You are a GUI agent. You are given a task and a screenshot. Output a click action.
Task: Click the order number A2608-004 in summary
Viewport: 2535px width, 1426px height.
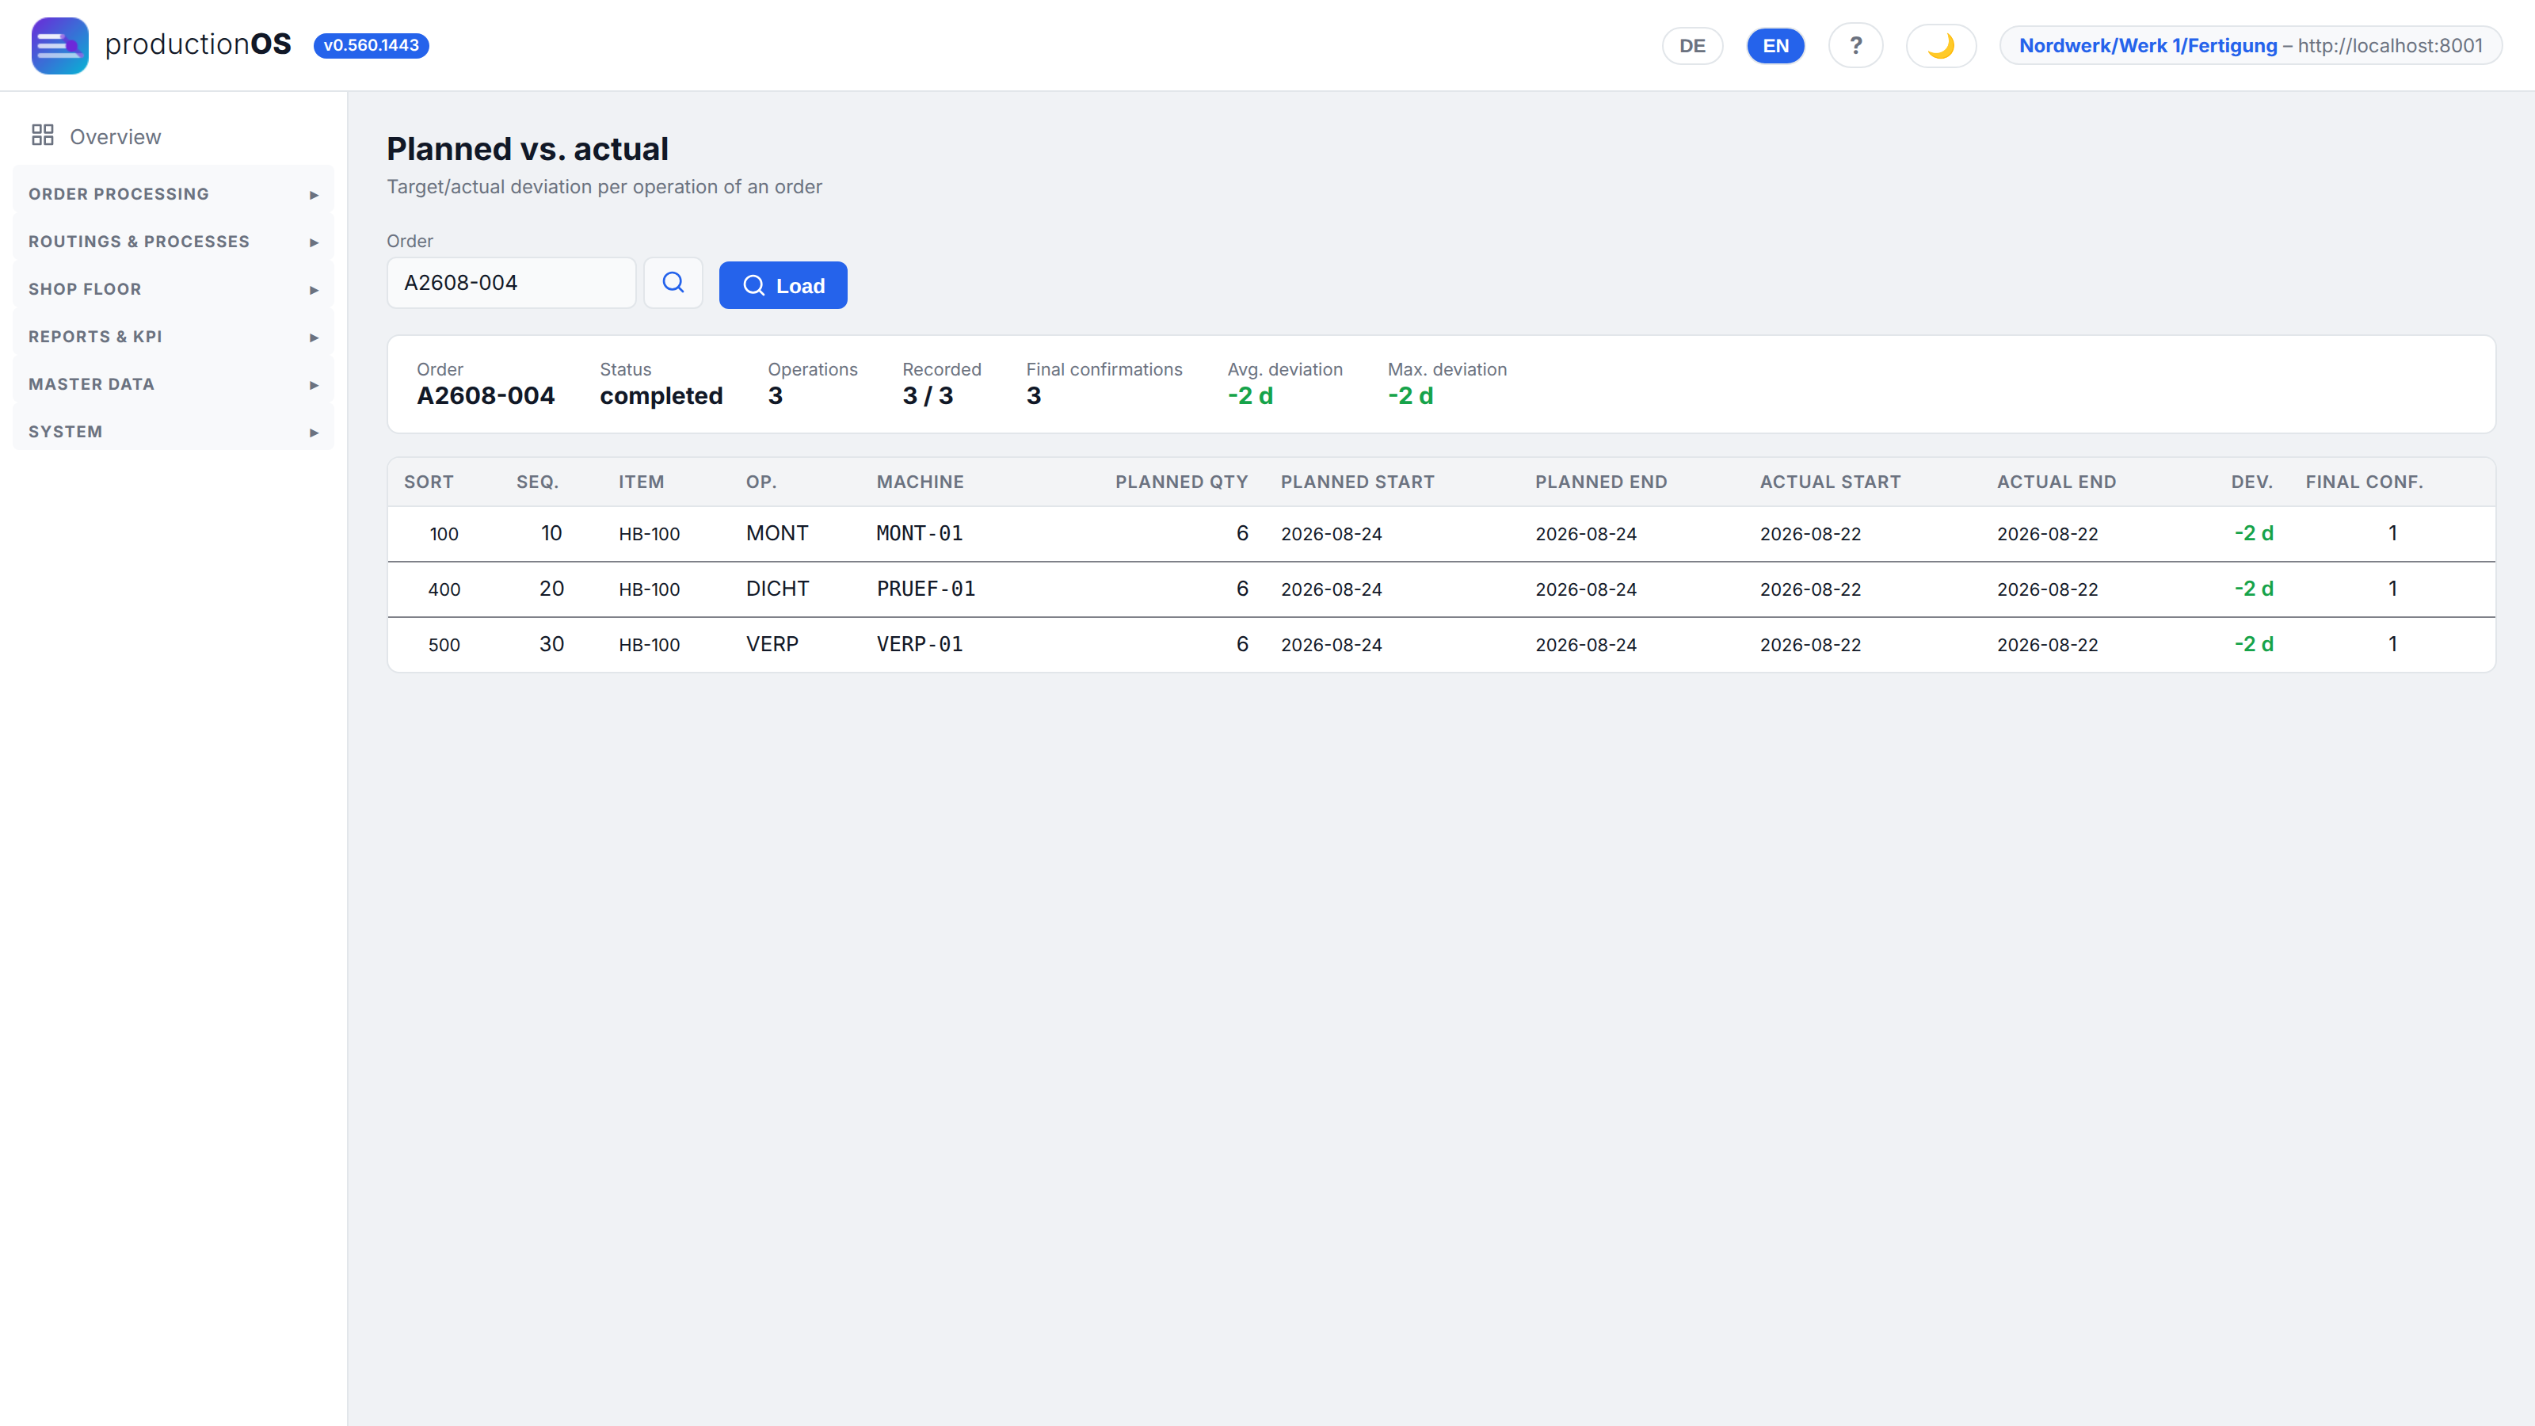(485, 395)
